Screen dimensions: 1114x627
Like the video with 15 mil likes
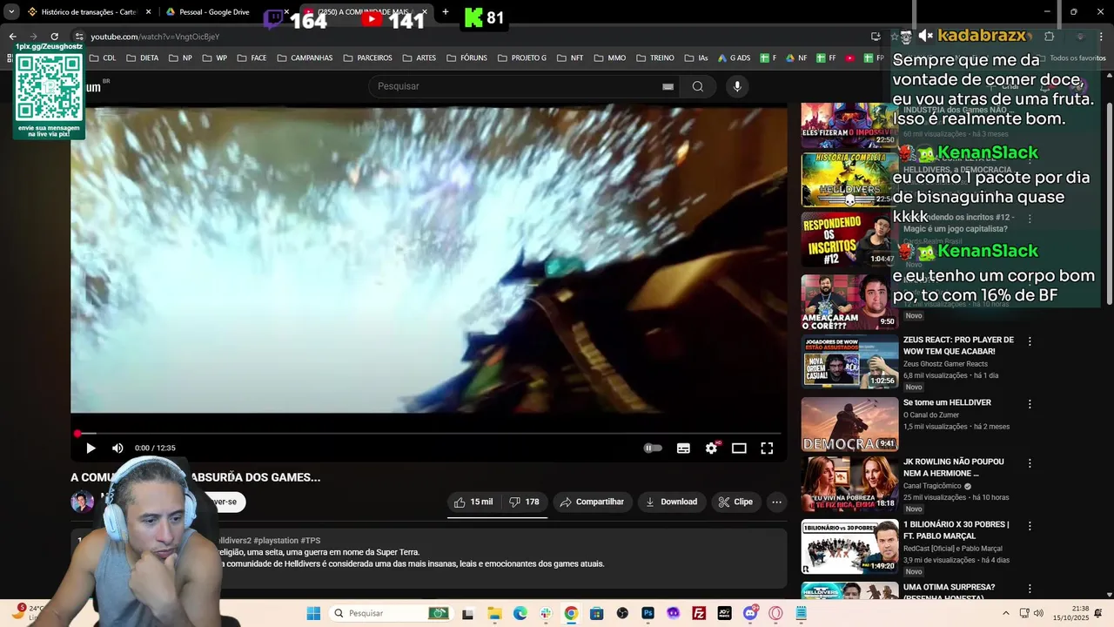pyautogui.click(x=474, y=502)
